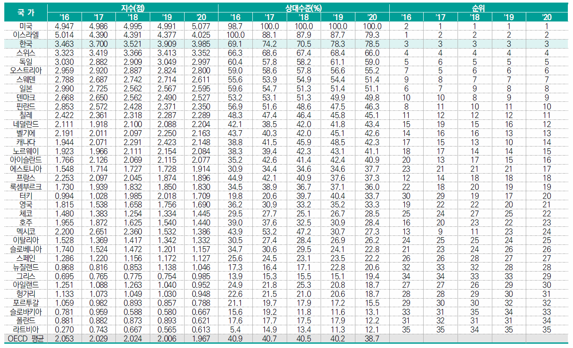Click the 78.5 relative level for 한국
Screen dimensions: 573x348
372,44
